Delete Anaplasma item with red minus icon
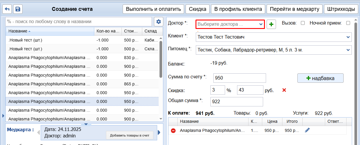Image resolution: width=360 pixels, height=145 pixels. 173,131
